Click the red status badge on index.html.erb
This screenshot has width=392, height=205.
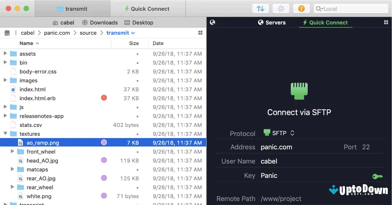104,98
